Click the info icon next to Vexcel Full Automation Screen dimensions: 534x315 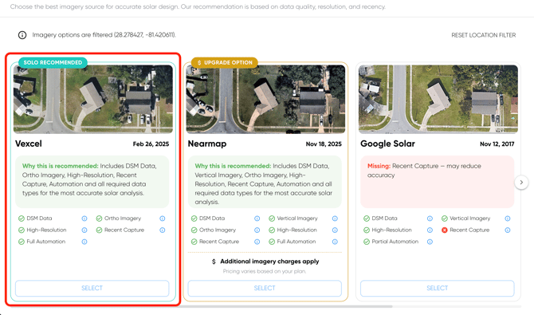(x=84, y=242)
